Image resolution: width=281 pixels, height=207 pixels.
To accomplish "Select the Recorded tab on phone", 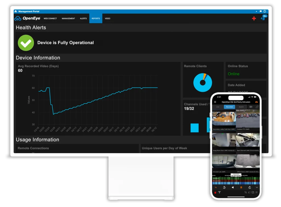I will pyautogui.click(x=229, y=107).
